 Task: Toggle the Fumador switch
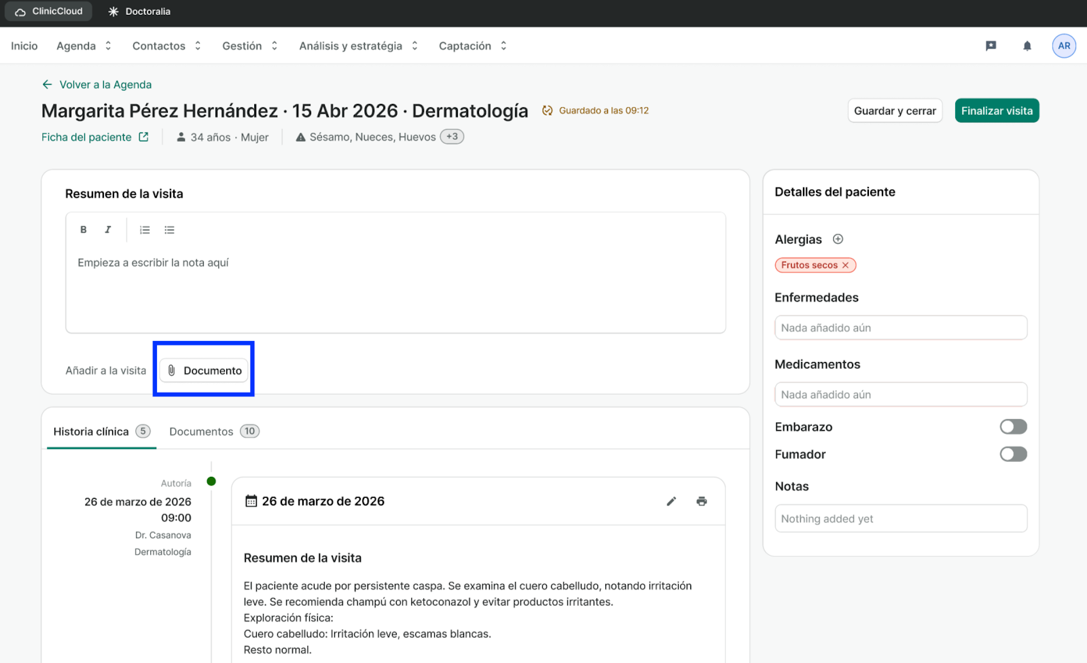click(1013, 454)
